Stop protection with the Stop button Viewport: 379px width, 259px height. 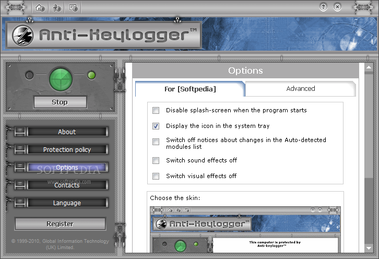coord(60,102)
